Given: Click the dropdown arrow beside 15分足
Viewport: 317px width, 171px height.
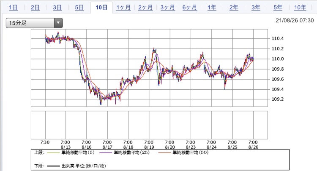Looking at the screenshot, I should (x=58, y=23).
